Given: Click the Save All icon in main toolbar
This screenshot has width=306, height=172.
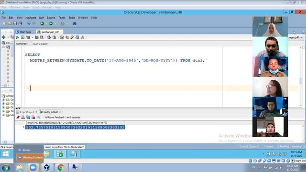Looking at the screenshot, I should click(x=20, y=23).
